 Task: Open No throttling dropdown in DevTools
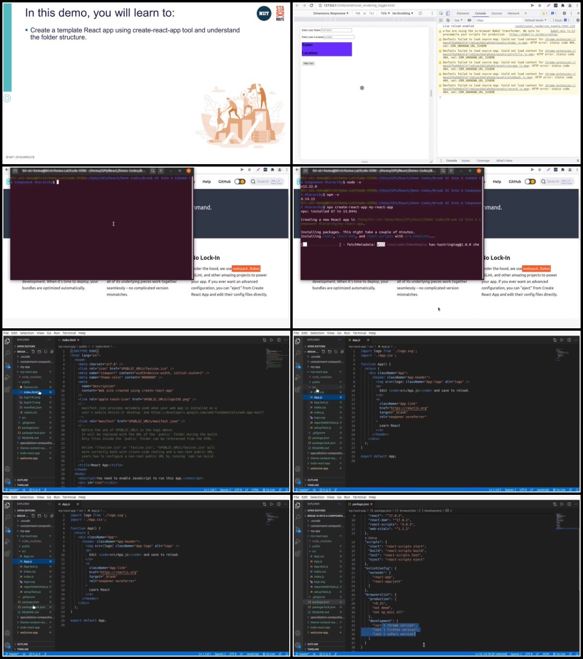click(x=403, y=13)
